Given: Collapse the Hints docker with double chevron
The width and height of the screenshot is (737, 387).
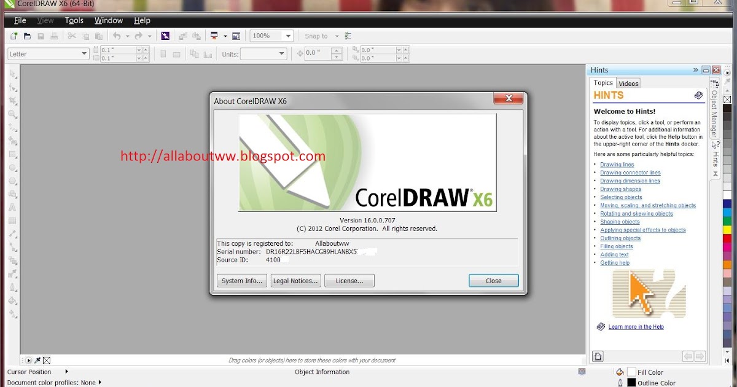Looking at the screenshot, I should (696, 70).
